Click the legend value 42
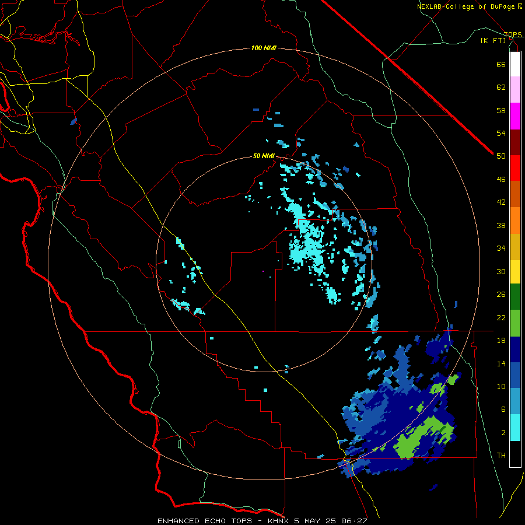This screenshot has height=525, width=525. click(x=501, y=202)
